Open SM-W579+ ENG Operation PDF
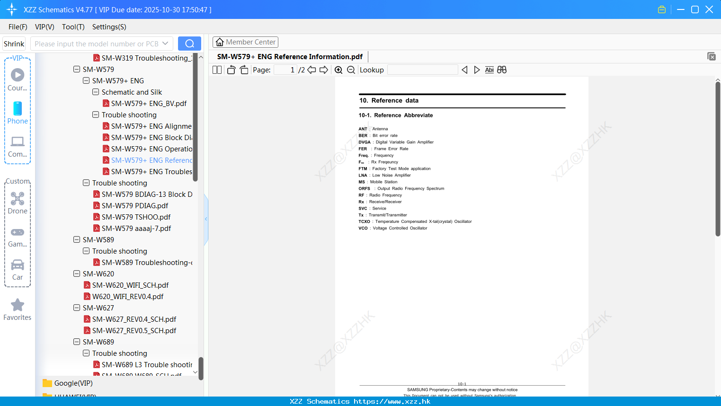Screen dimensions: 721x406 pyautogui.click(x=147, y=149)
